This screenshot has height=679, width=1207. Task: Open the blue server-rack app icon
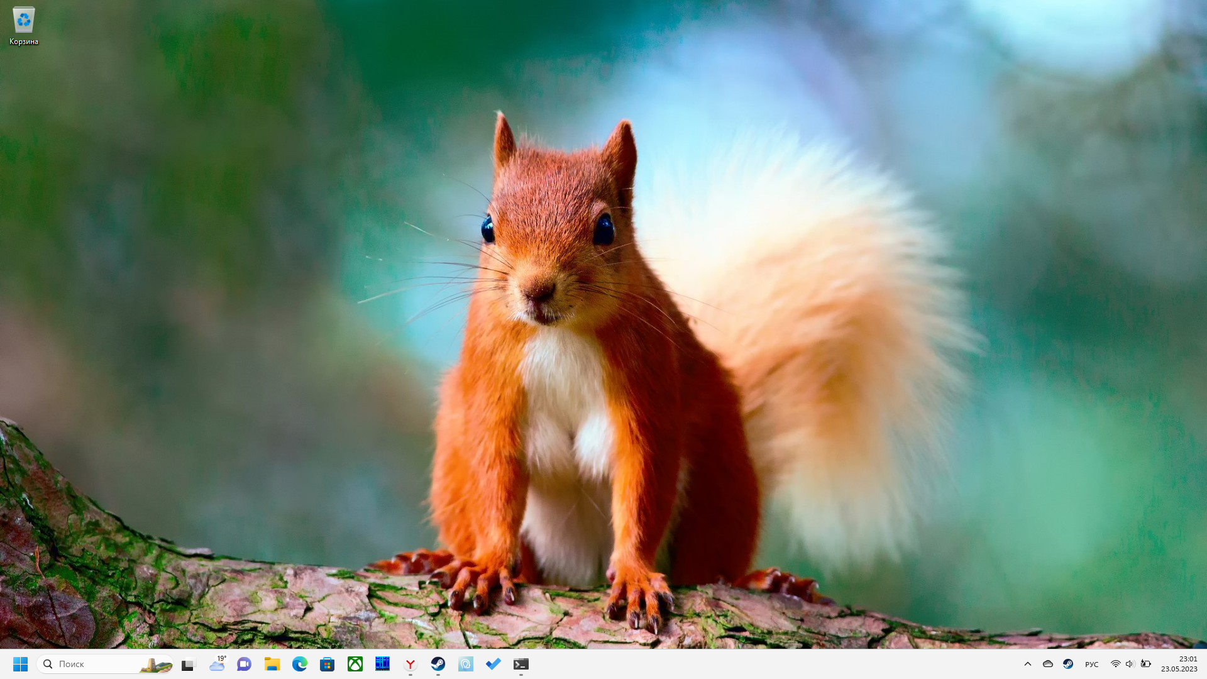click(382, 664)
